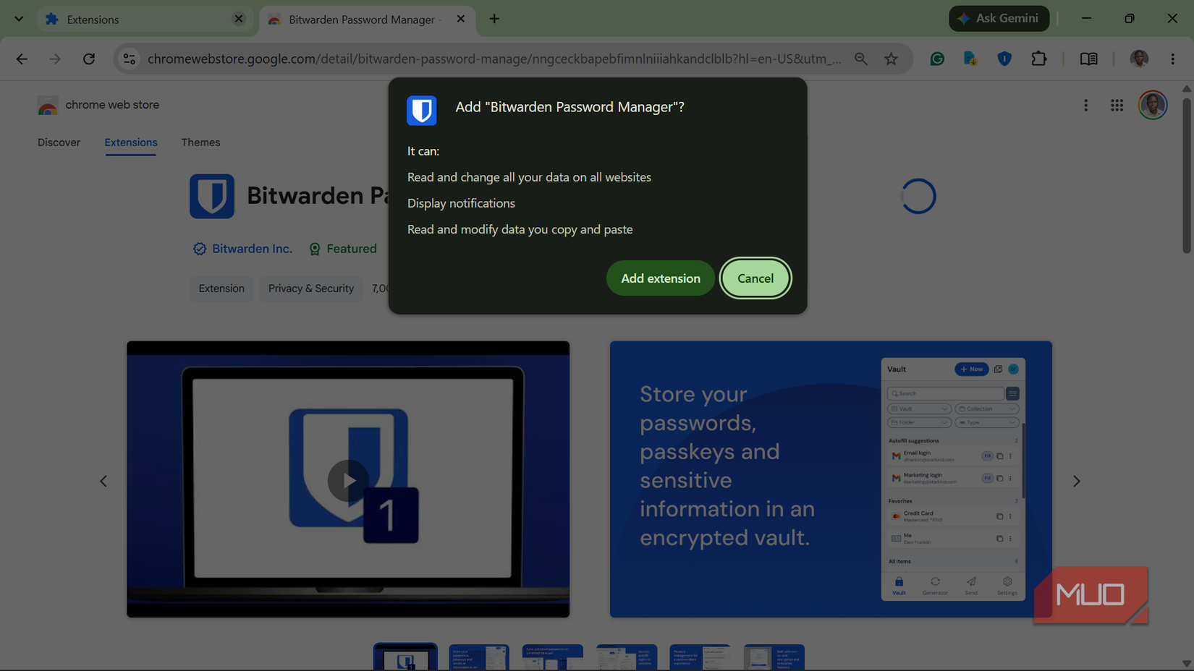Select the fourth carousel thumbnail
The width and height of the screenshot is (1194, 671).
click(x=627, y=657)
